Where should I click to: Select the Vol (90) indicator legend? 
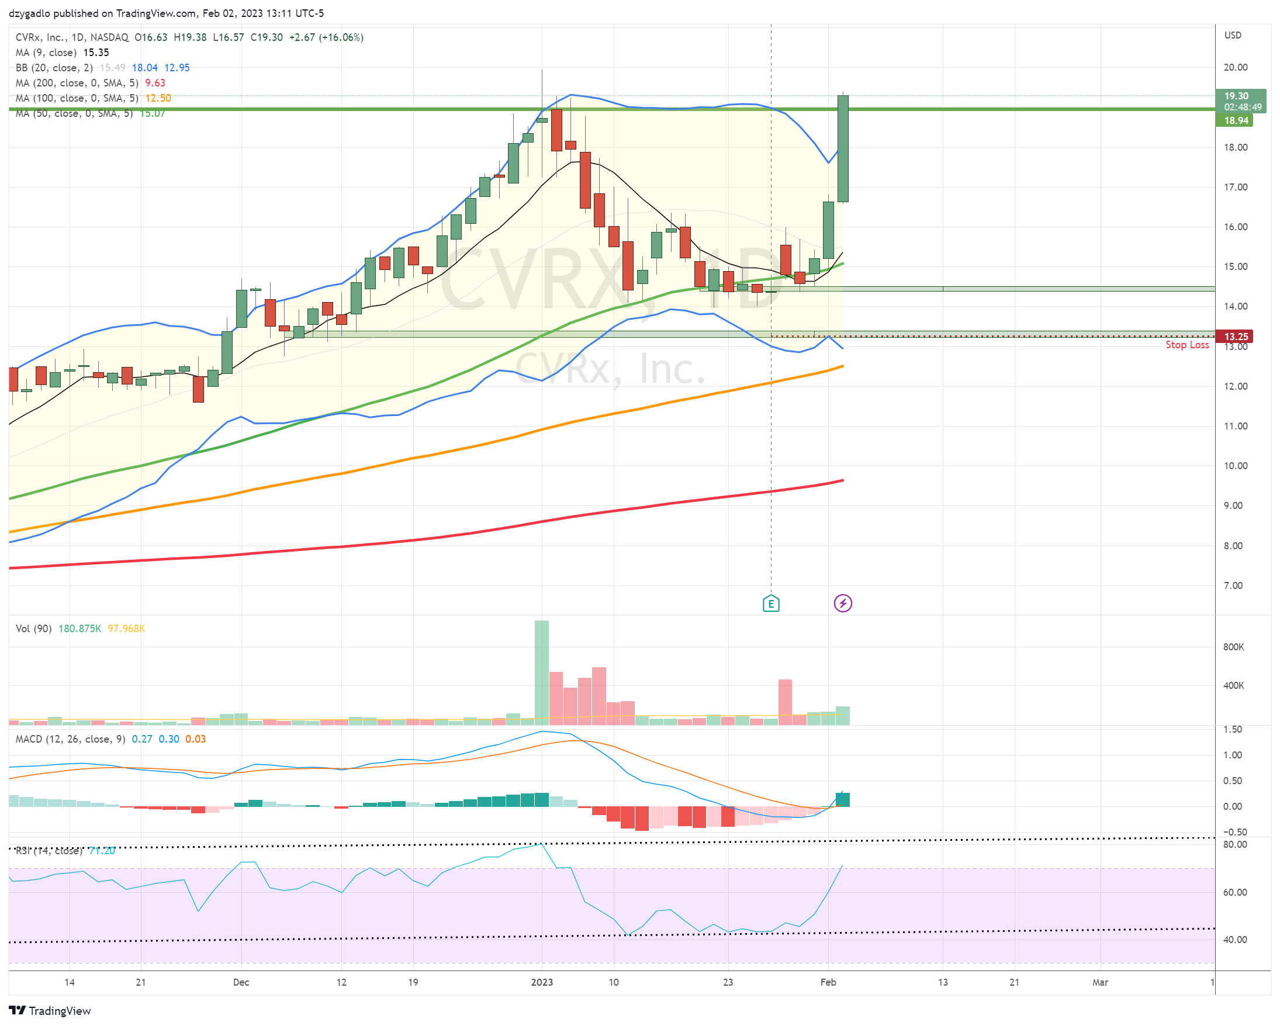80,629
